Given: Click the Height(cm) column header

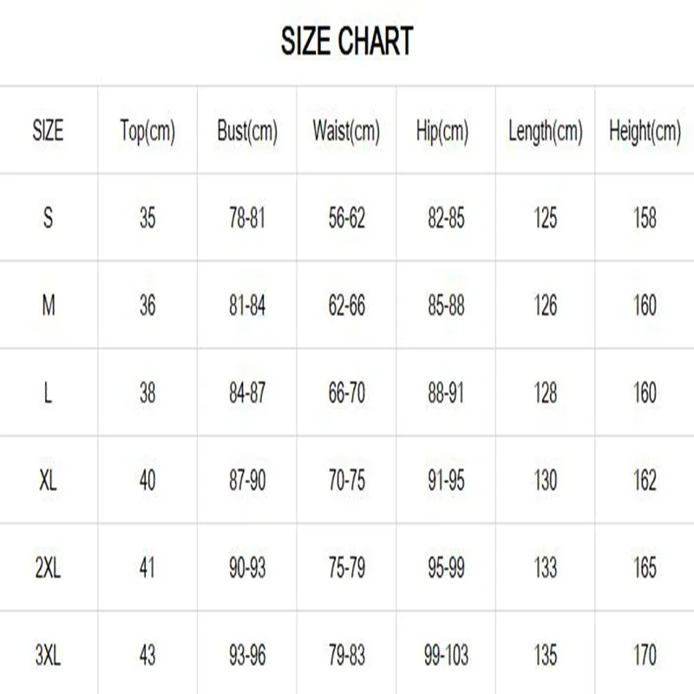Looking at the screenshot, I should (645, 131).
